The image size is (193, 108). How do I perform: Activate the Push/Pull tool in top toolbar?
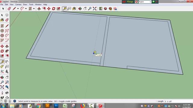pos(39,9)
